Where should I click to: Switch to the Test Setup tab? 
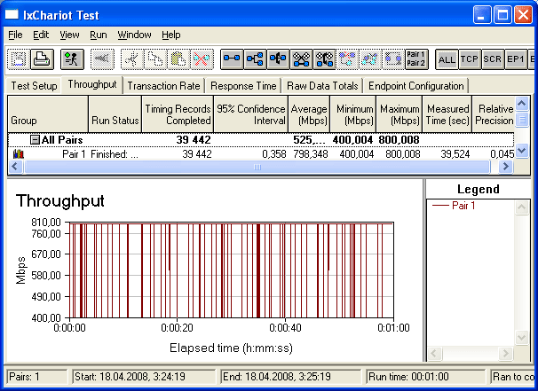tap(34, 86)
